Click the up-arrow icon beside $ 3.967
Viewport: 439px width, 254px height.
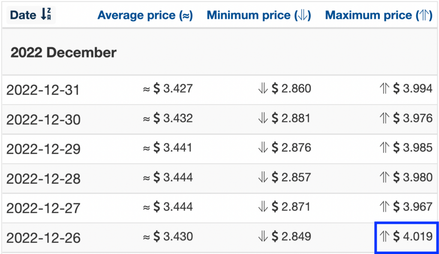385,207
